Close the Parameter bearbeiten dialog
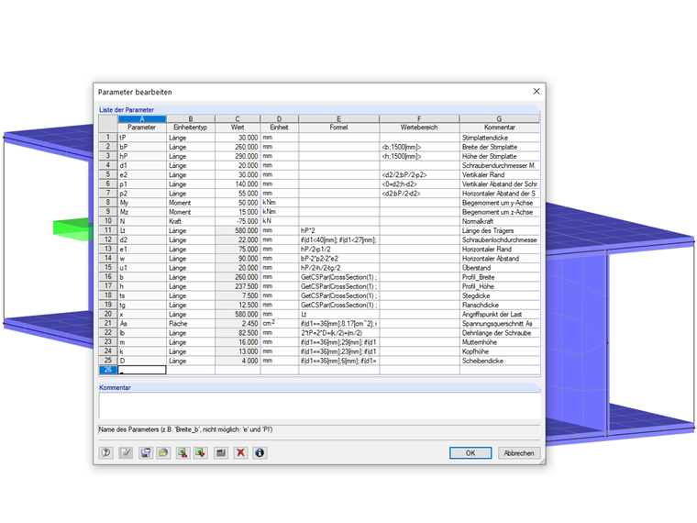Screen dimensions: 697x523 pos(537,91)
